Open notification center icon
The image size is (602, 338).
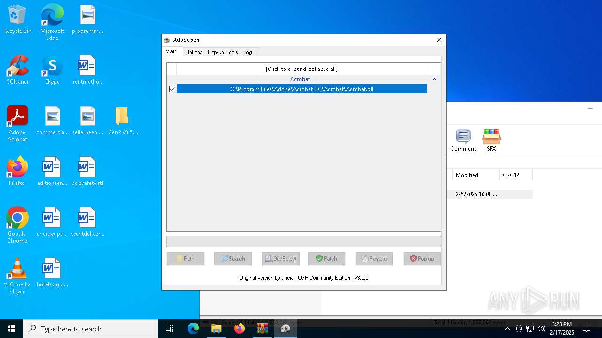click(x=586, y=329)
